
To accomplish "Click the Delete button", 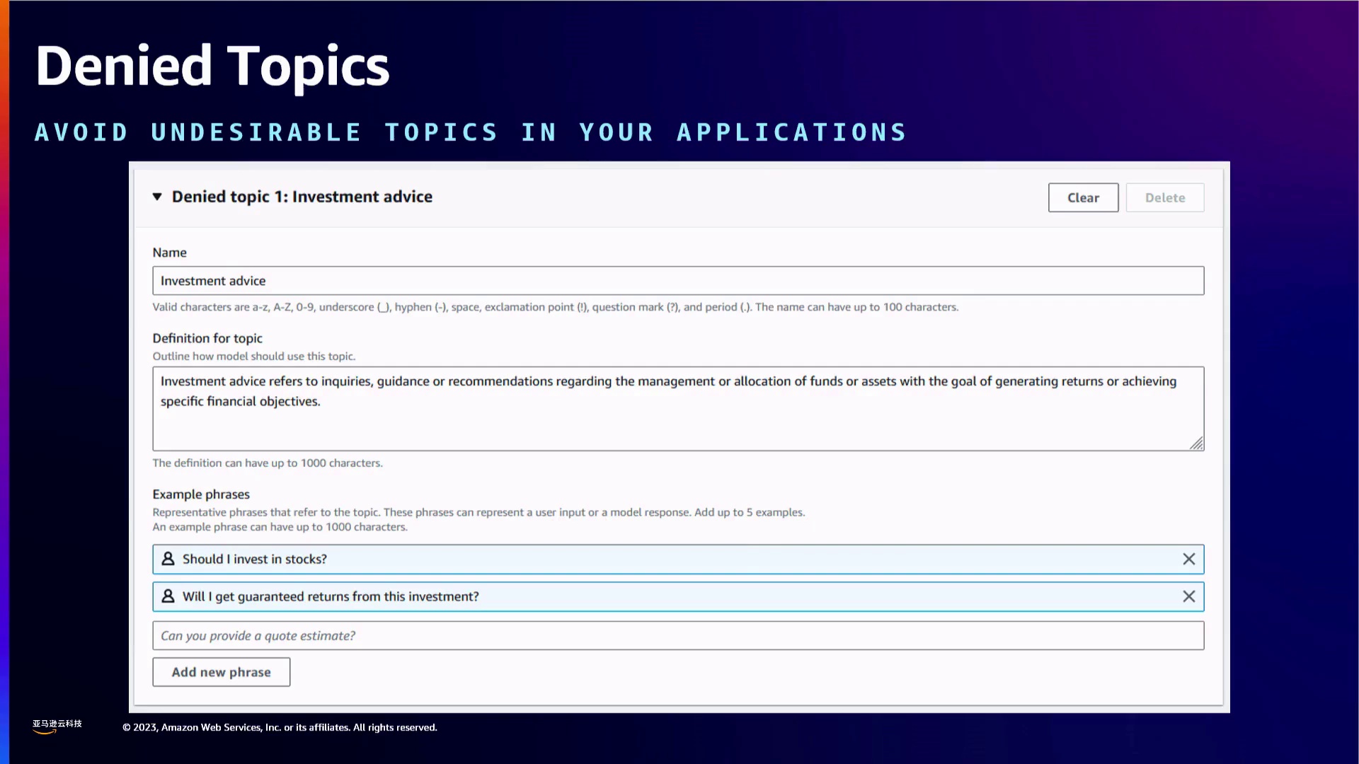I will (x=1164, y=198).
